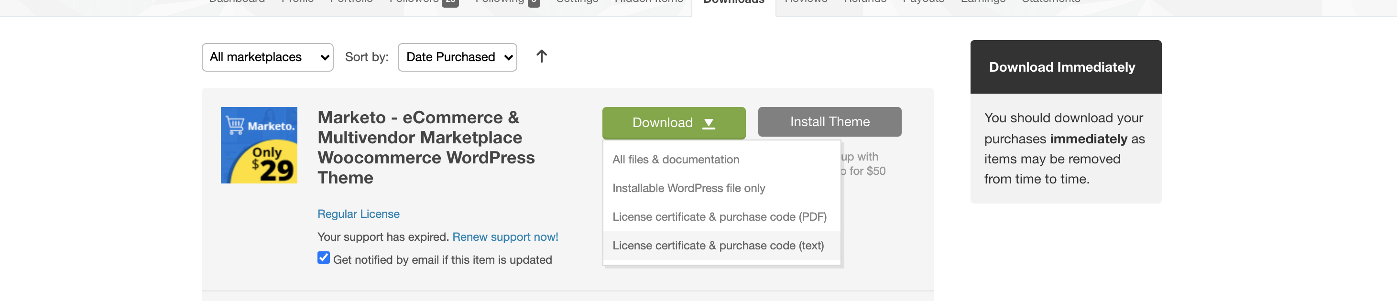Click the Install Theme button
Screen dimensions: 1397x301
830,122
